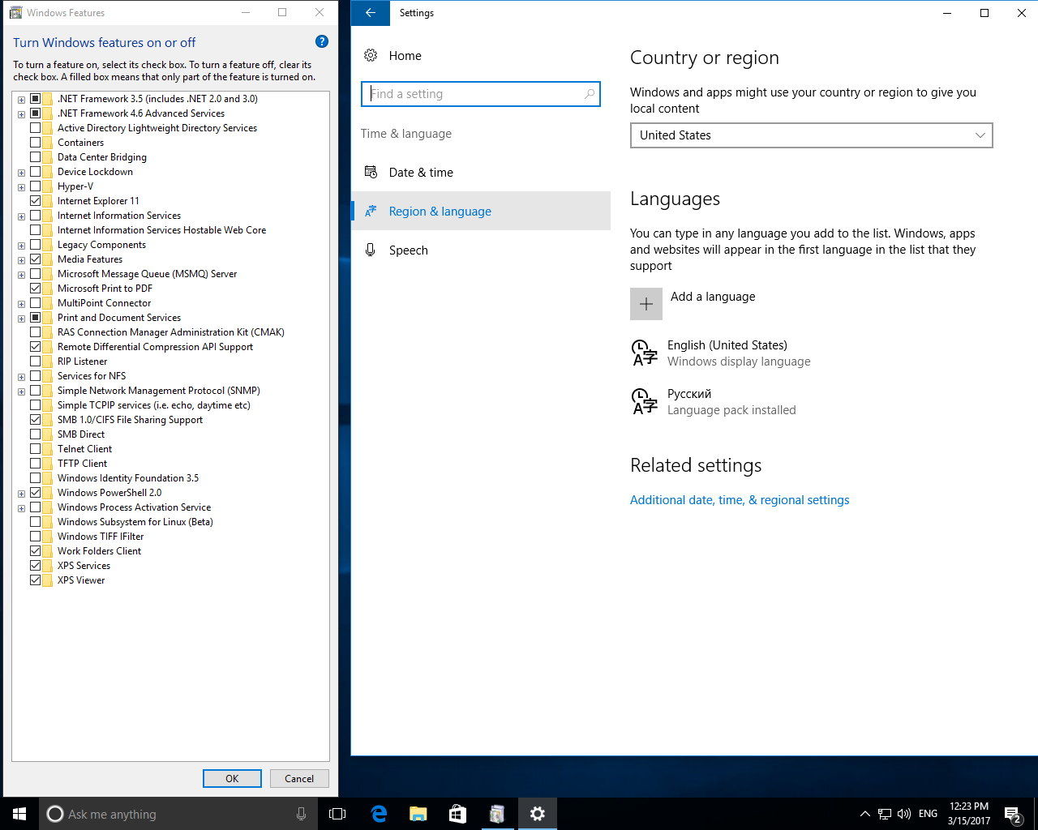The image size is (1038, 830).
Task: Expand Internet Information Services node
Action: 21,216
